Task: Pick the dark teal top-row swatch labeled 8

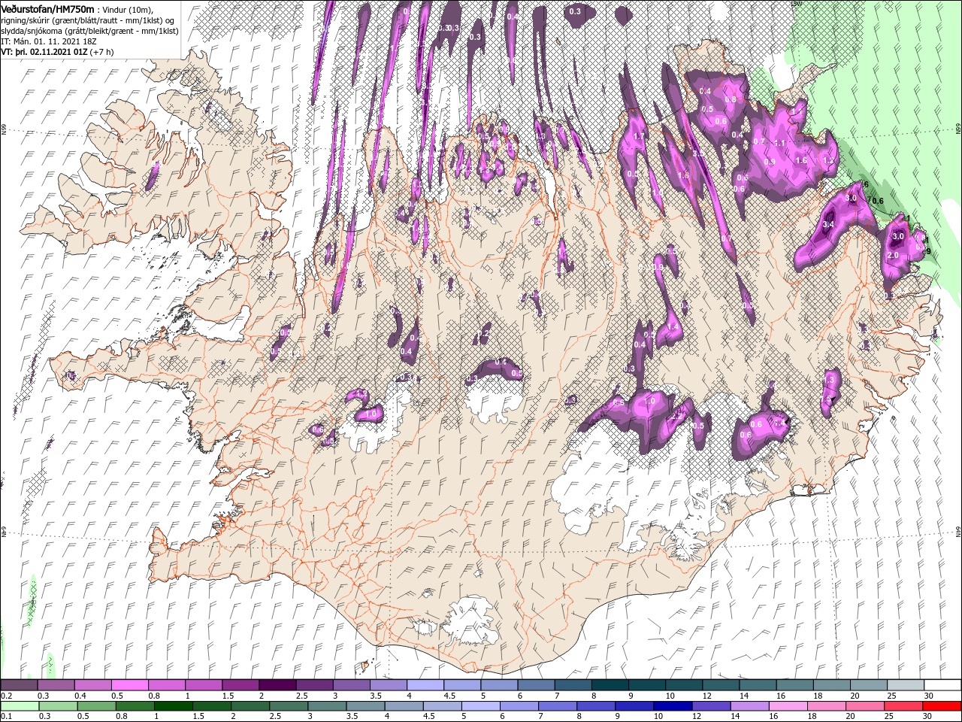Action: (610, 685)
